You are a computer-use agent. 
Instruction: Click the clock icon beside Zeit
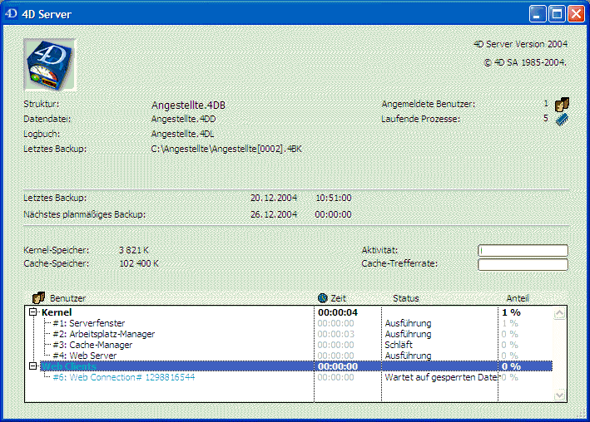click(323, 297)
